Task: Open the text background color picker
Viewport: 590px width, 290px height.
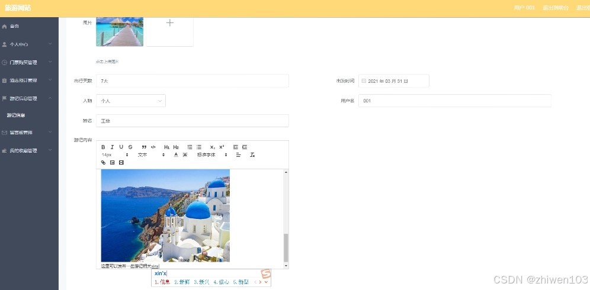Action: coord(185,155)
